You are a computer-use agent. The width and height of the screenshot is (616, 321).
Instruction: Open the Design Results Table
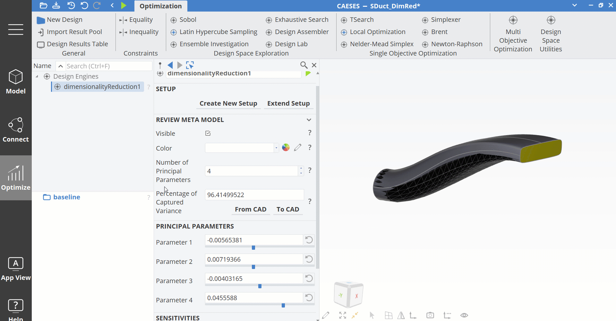(73, 44)
